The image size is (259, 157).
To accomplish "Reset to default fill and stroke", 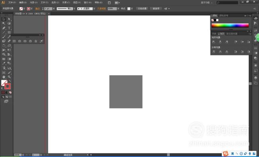I will tap(2, 88).
